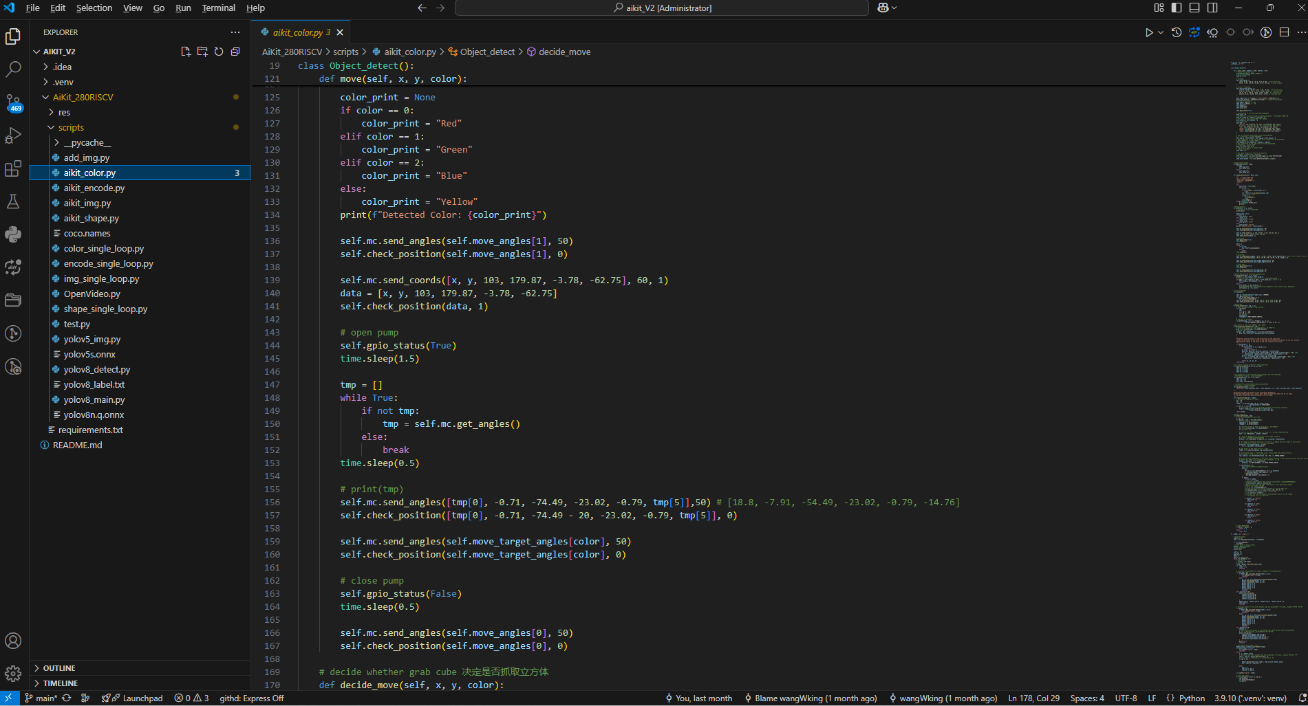
Task: Click the Run Python File play button
Action: [1148, 32]
